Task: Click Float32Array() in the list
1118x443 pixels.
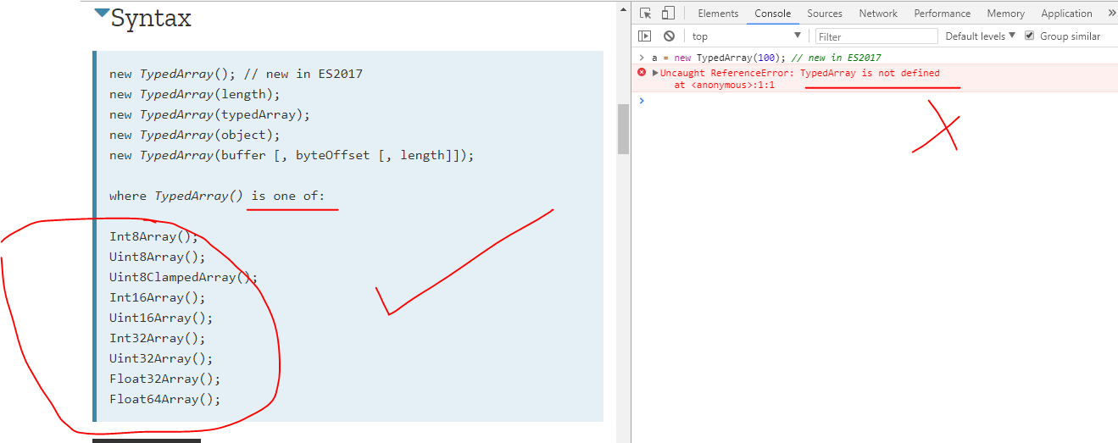Action: pyautogui.click(x=164, y=379)
